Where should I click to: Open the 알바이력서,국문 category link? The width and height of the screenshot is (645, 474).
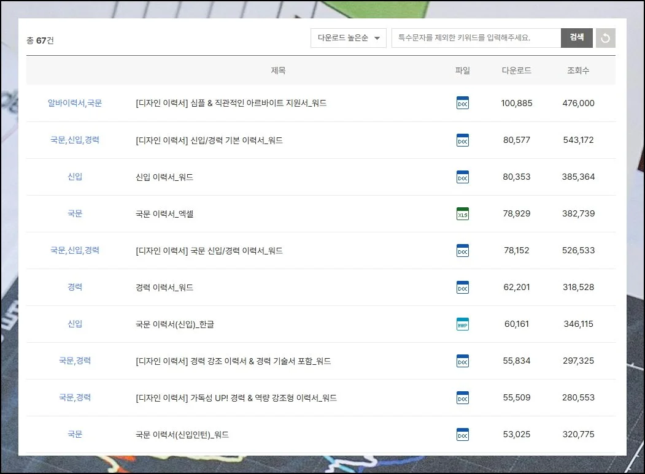(x=75, y=103)
